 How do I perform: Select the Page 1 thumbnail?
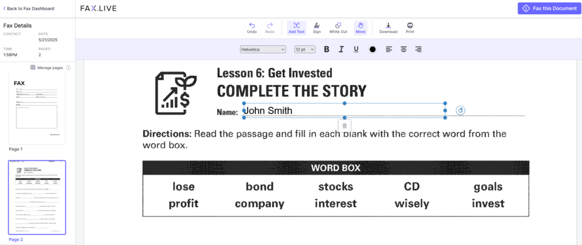pyautogui.click(x=37, y=108)
